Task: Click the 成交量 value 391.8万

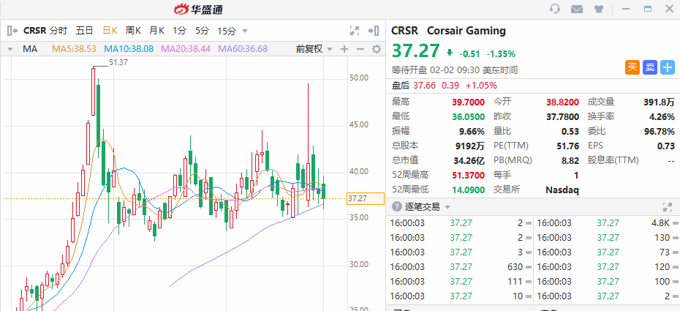Action: click(660, 102)
